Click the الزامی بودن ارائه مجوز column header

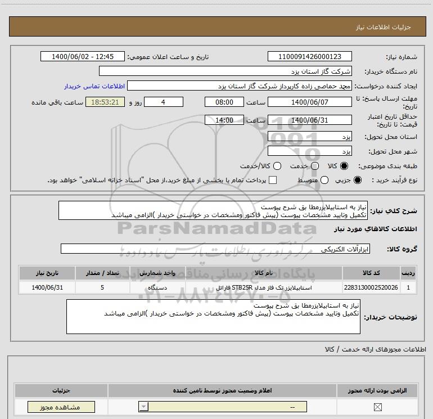coord(377,390)
